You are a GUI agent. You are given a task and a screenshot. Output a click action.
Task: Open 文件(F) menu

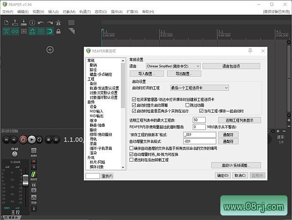(8, 12)
